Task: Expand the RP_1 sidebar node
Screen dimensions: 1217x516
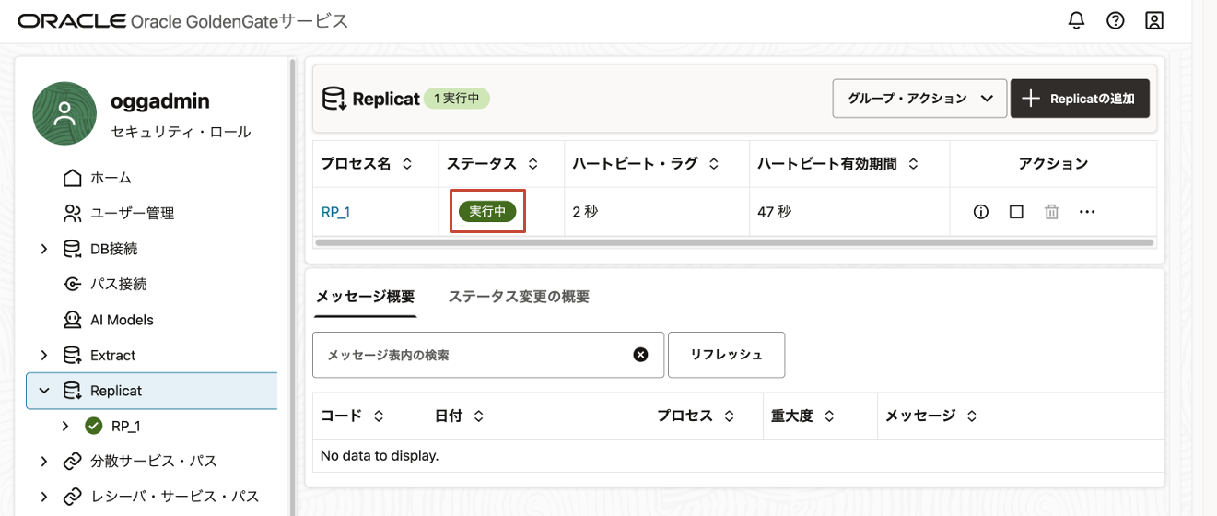Action: [x=65, y=426]
